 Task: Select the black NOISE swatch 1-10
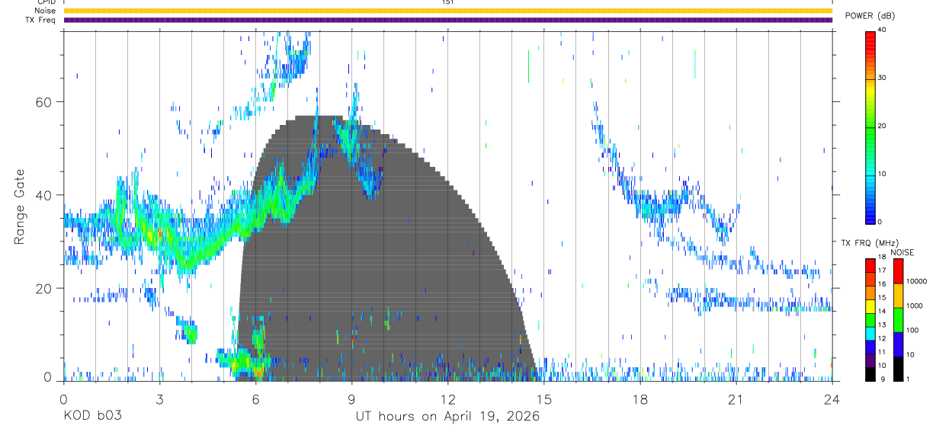898,369
